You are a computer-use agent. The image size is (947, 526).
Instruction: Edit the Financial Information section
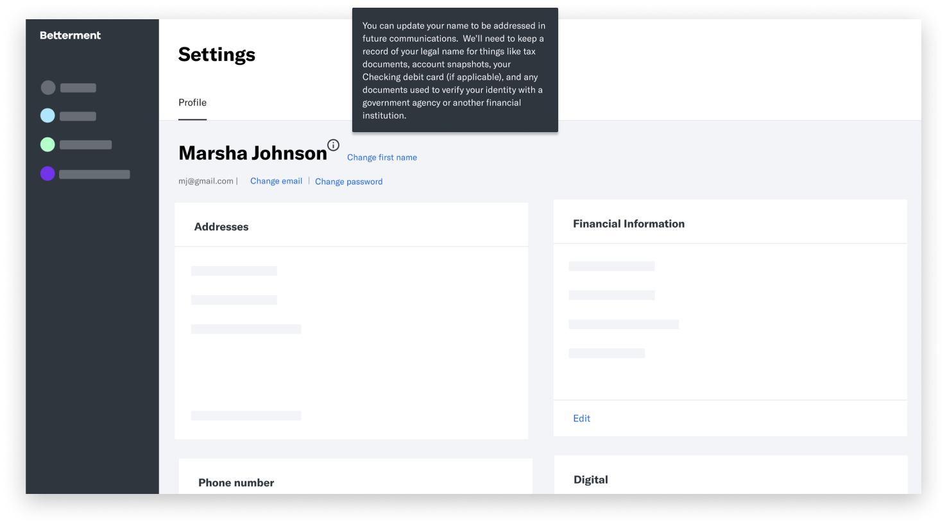pyautogui.click(x=581, y=418)
